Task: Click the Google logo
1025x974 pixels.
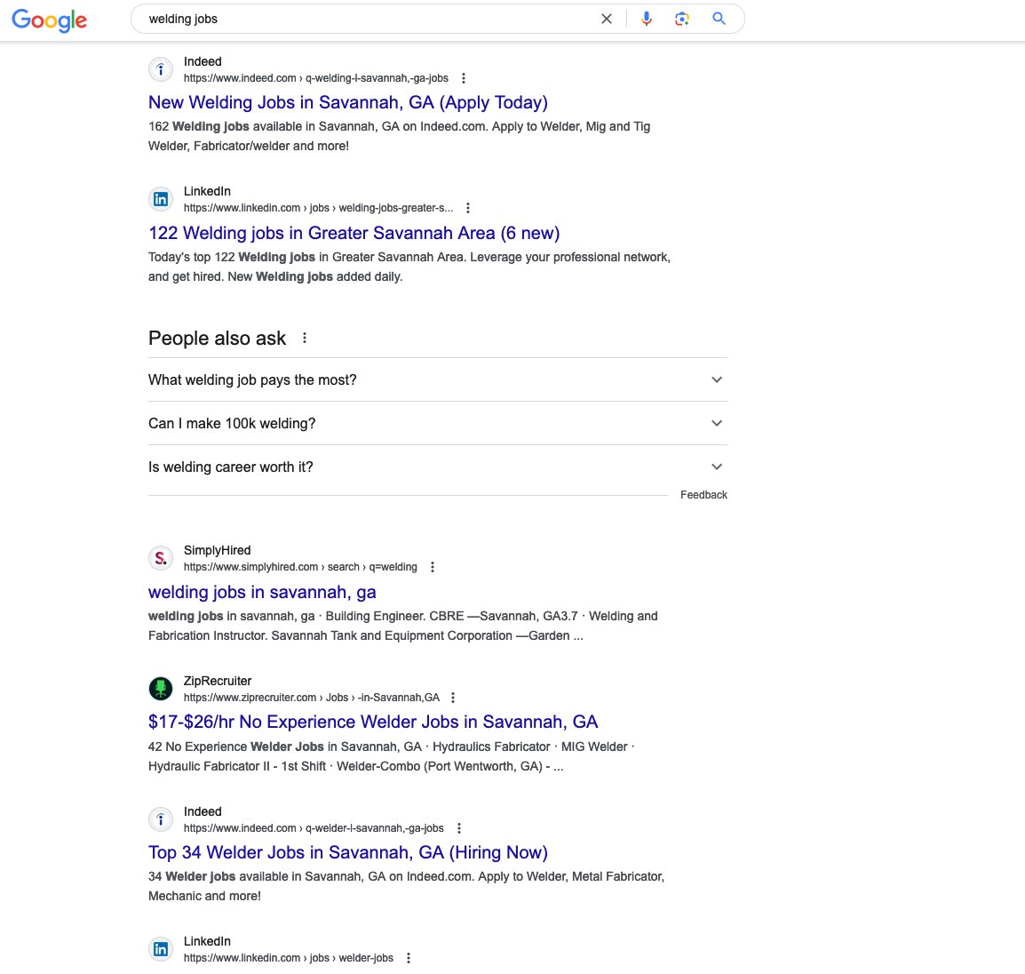Action: (49, 20)
